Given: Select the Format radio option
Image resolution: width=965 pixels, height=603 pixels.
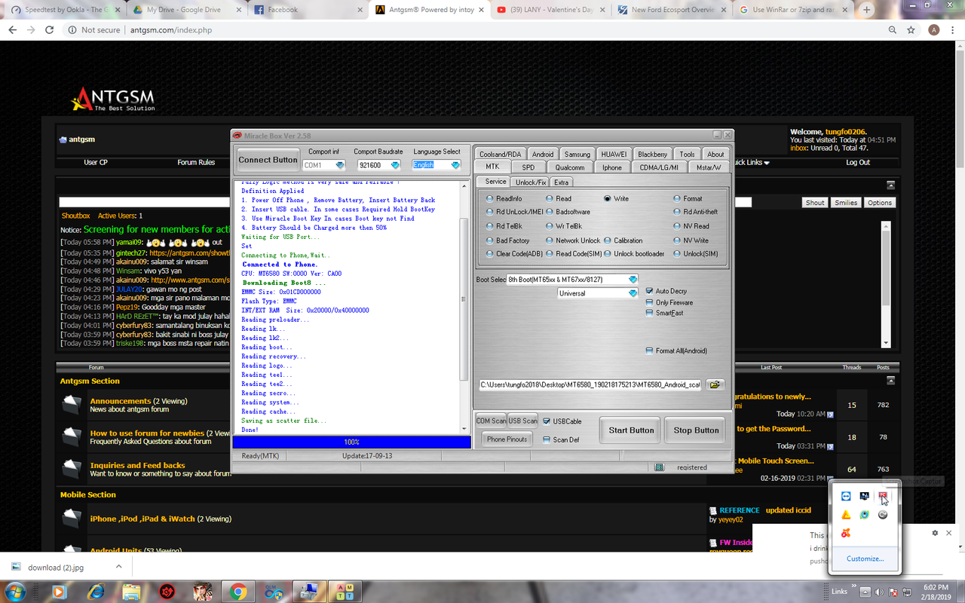Looking at the screenshot, I should pos(677,199).
